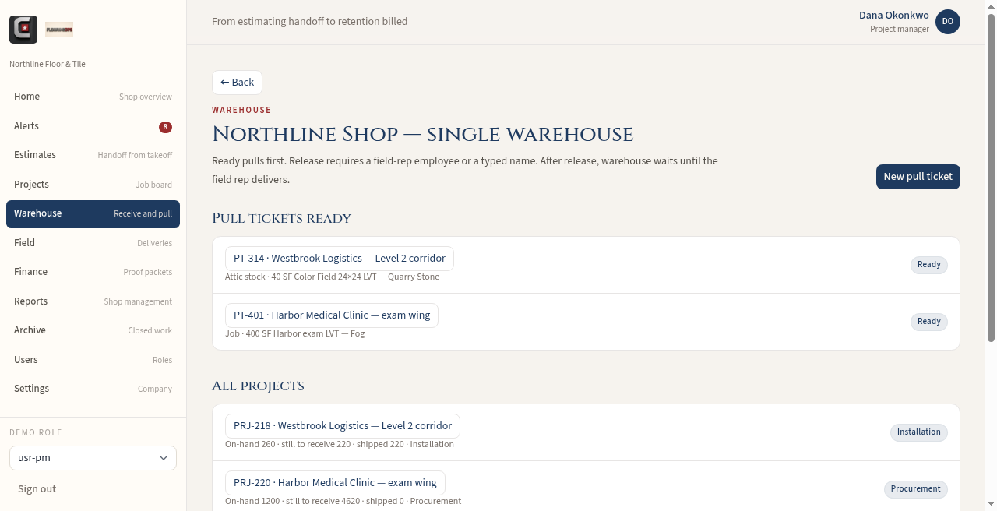Screen dimensions: 997x511
Task: Go to Estimates in sidebar
Action: (x=93, y=155)
